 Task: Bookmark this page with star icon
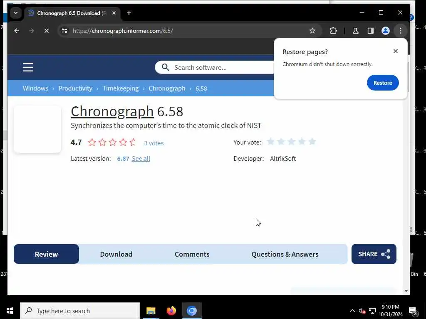[312, 31]
